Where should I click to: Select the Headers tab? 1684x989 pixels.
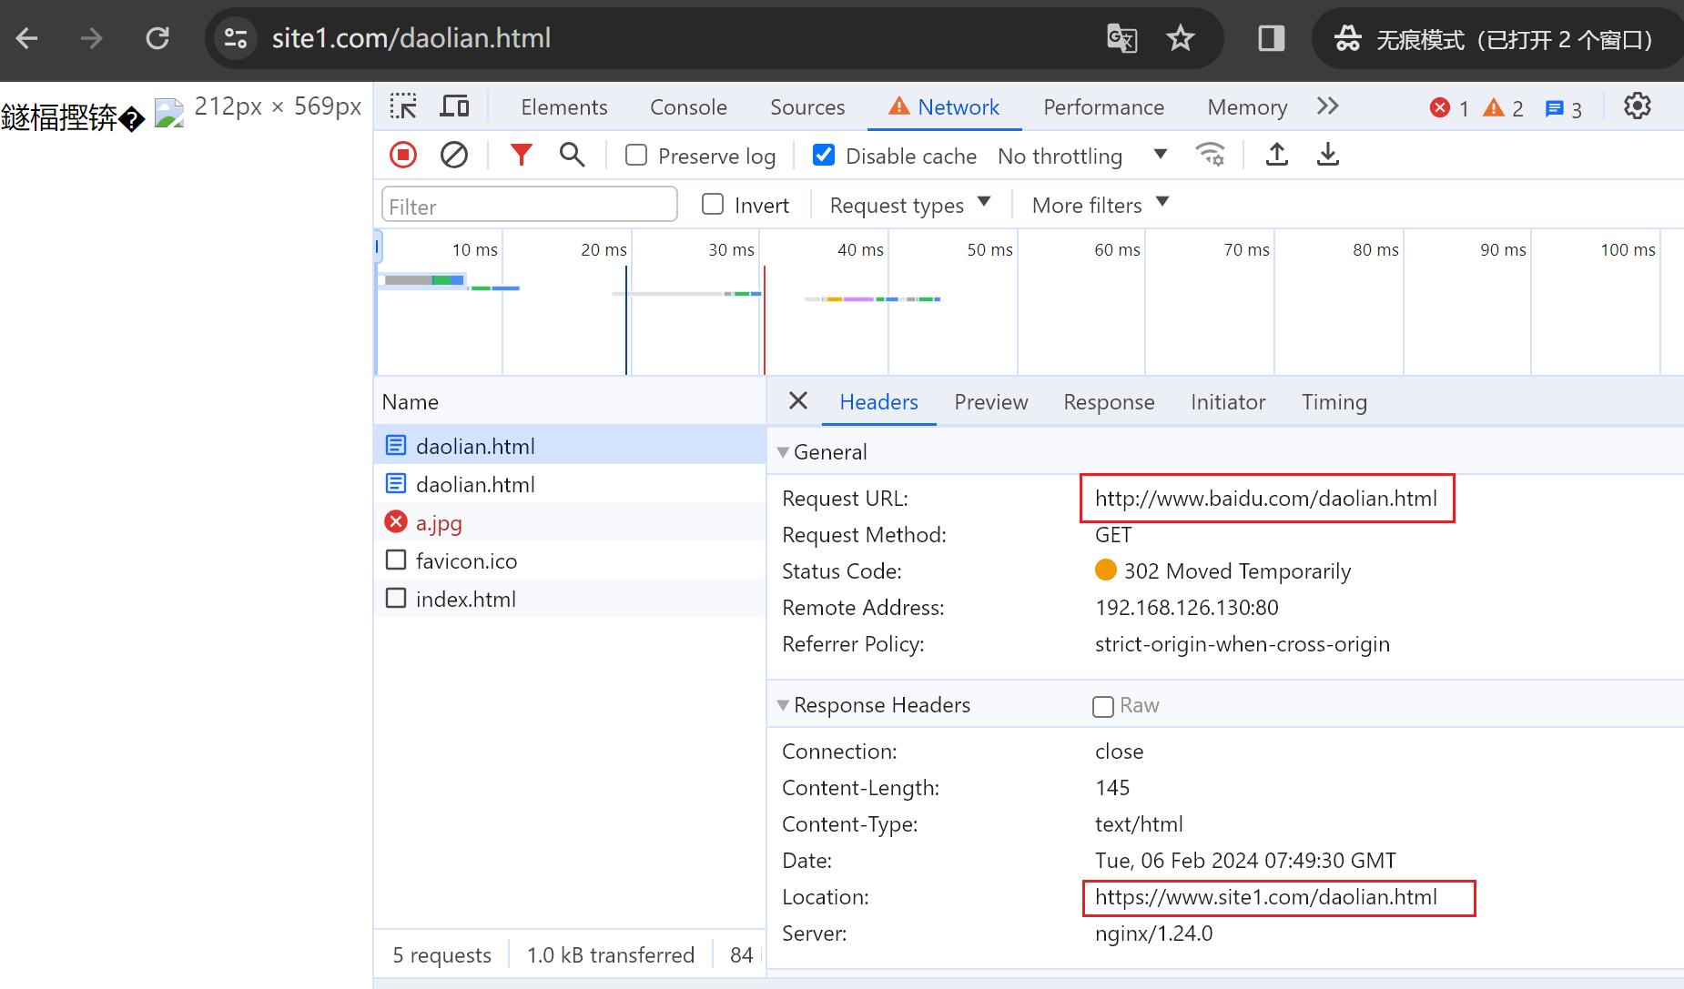(878, 402)
